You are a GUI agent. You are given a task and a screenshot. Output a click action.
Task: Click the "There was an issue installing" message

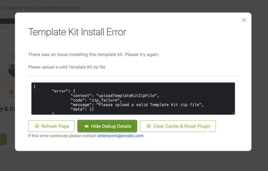tap(93, 54)
